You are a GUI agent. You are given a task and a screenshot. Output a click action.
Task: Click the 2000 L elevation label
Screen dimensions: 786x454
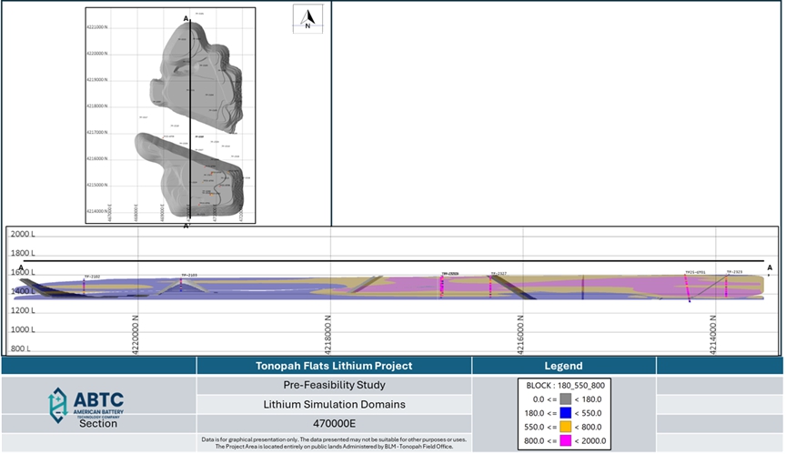23,235
